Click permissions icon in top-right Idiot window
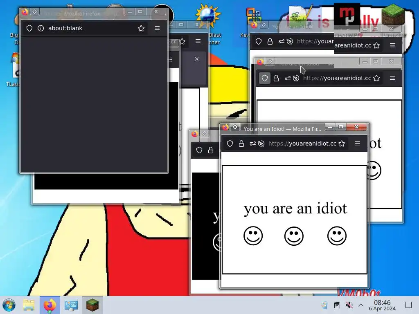The width and height of the screenshot is (419, 314). point(282,41)
